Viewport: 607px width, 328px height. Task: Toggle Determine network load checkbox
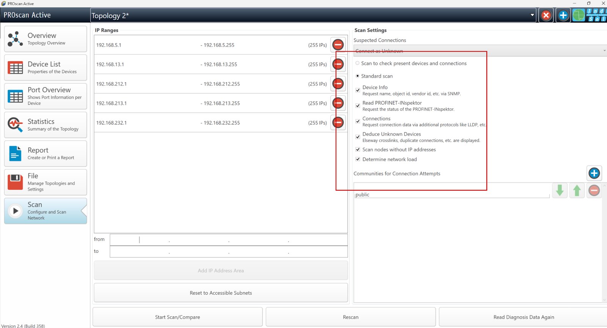click(358, 159)
